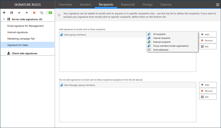Image resolution: width=221 pixels, height=128 pixels.
Task: Click the Sales Manager group icon
Action: [x=62, y=85]
